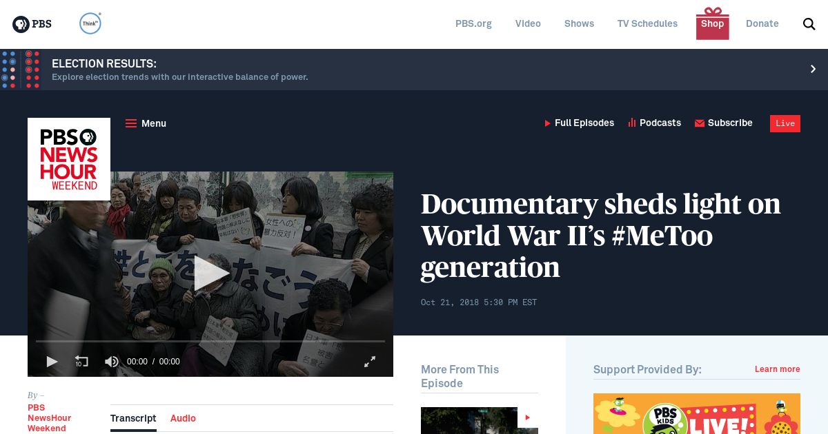Open the More From This Episode thumbnail
The width and height of the screenshot is (828, 434).
[480, 420]
